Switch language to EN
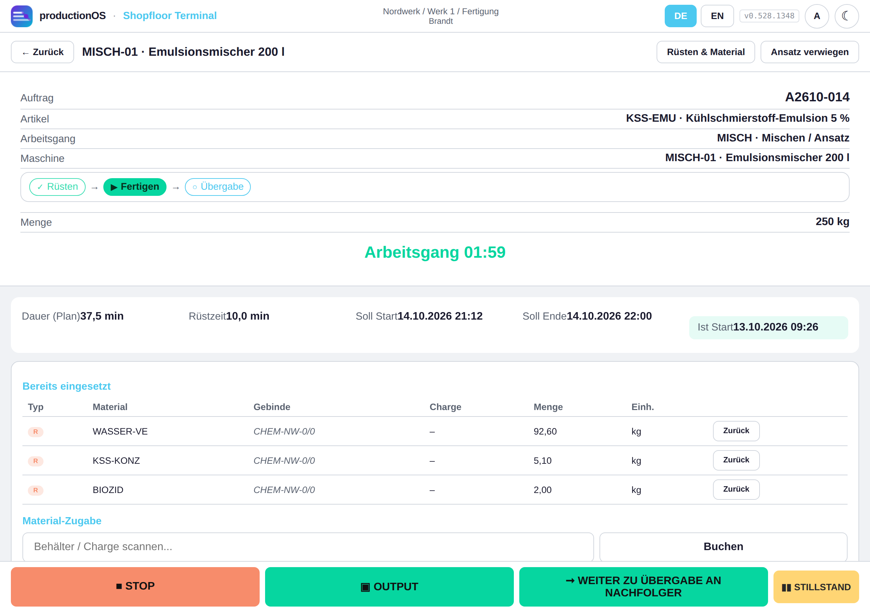This screenshot has height=612, width=870. (717, 16)
